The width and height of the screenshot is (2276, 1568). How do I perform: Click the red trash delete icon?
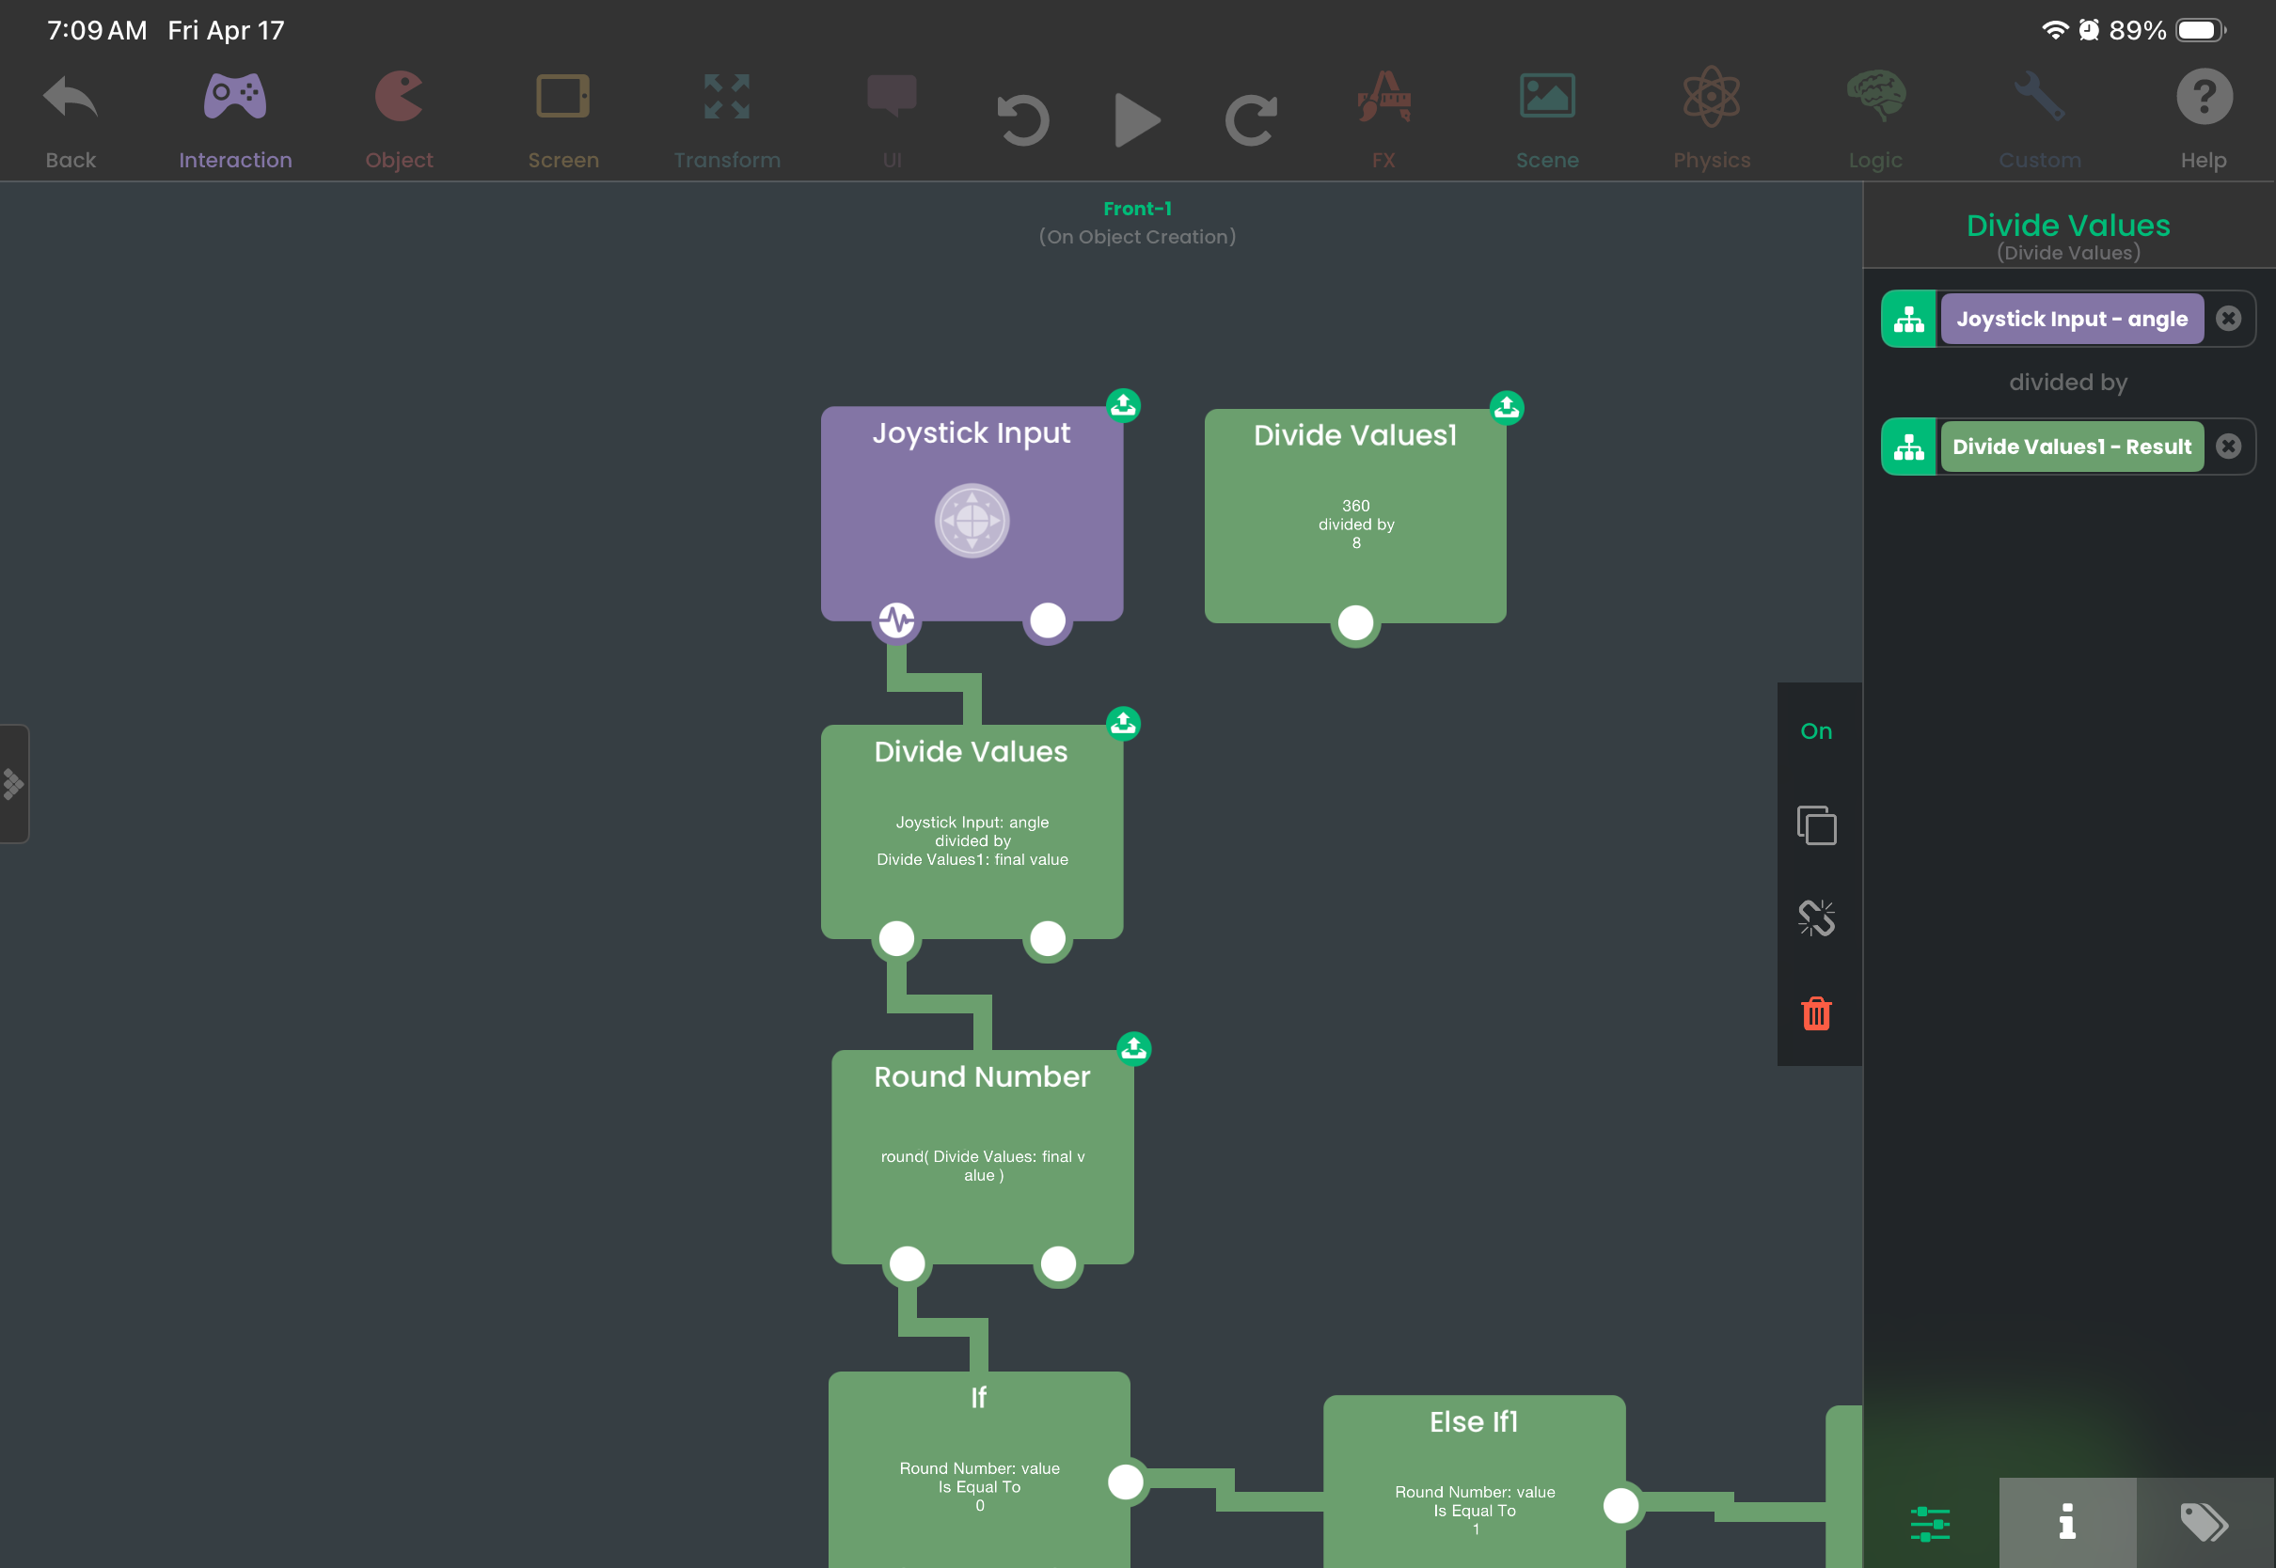pyautogui.click(x=1816, y=1013)
